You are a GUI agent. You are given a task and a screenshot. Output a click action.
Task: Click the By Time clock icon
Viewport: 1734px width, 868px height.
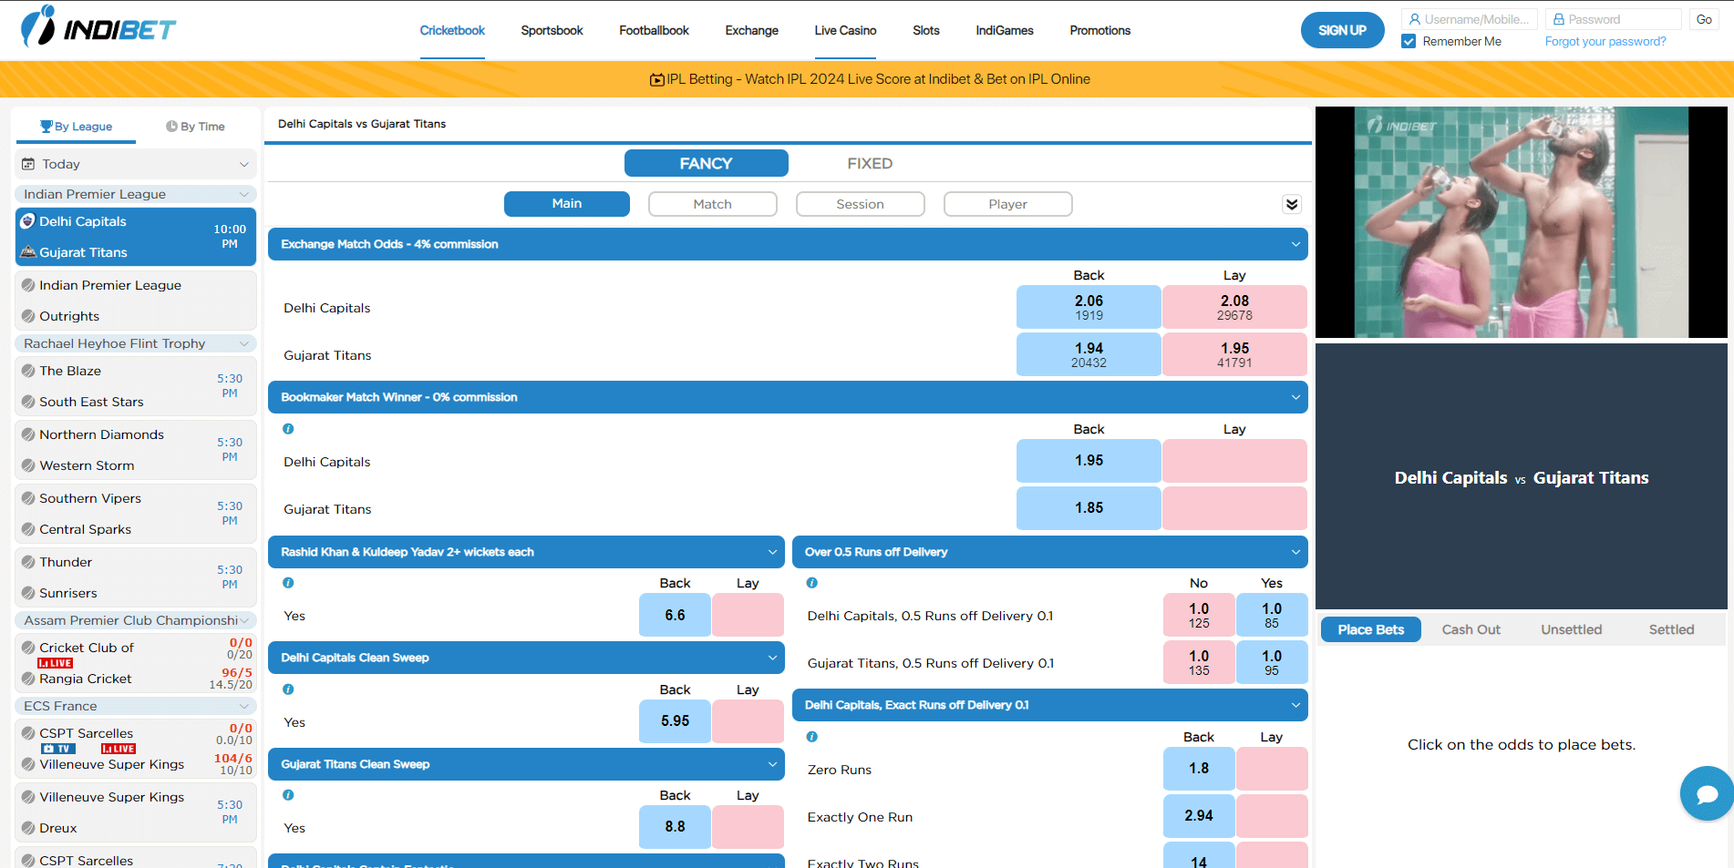point(170,126)
